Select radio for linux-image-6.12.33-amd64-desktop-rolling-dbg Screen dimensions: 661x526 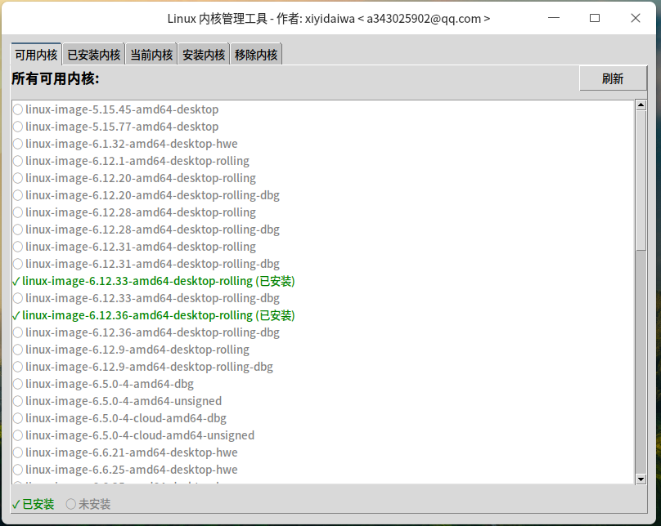tap(18, 298)
